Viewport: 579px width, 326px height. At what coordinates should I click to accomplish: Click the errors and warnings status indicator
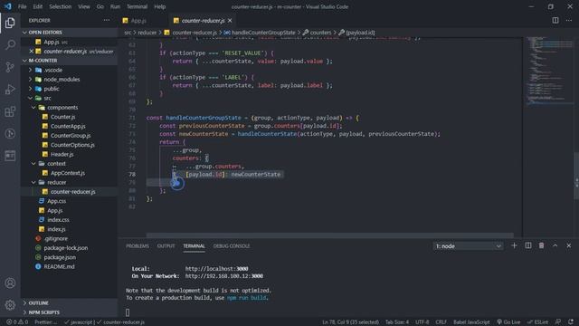click(x=17, y=322)
